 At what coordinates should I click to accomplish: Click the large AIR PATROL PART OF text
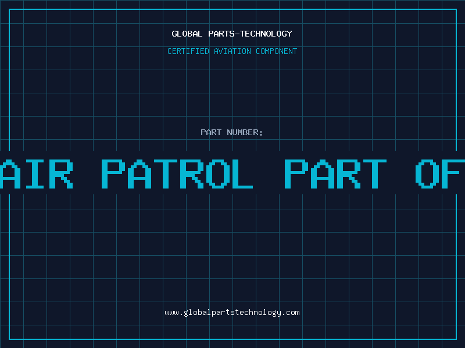[x=233, y=174]
